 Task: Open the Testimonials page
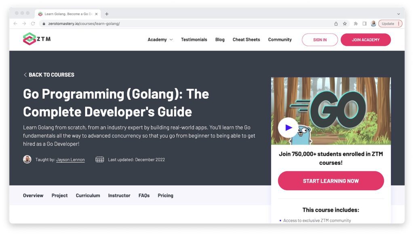[194, 40]
